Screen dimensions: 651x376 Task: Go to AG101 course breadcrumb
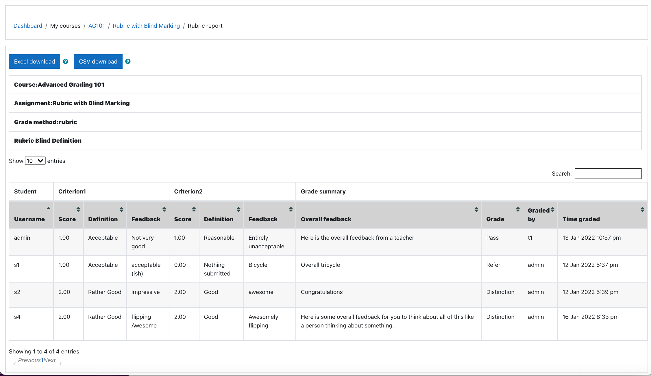[97, 26]
